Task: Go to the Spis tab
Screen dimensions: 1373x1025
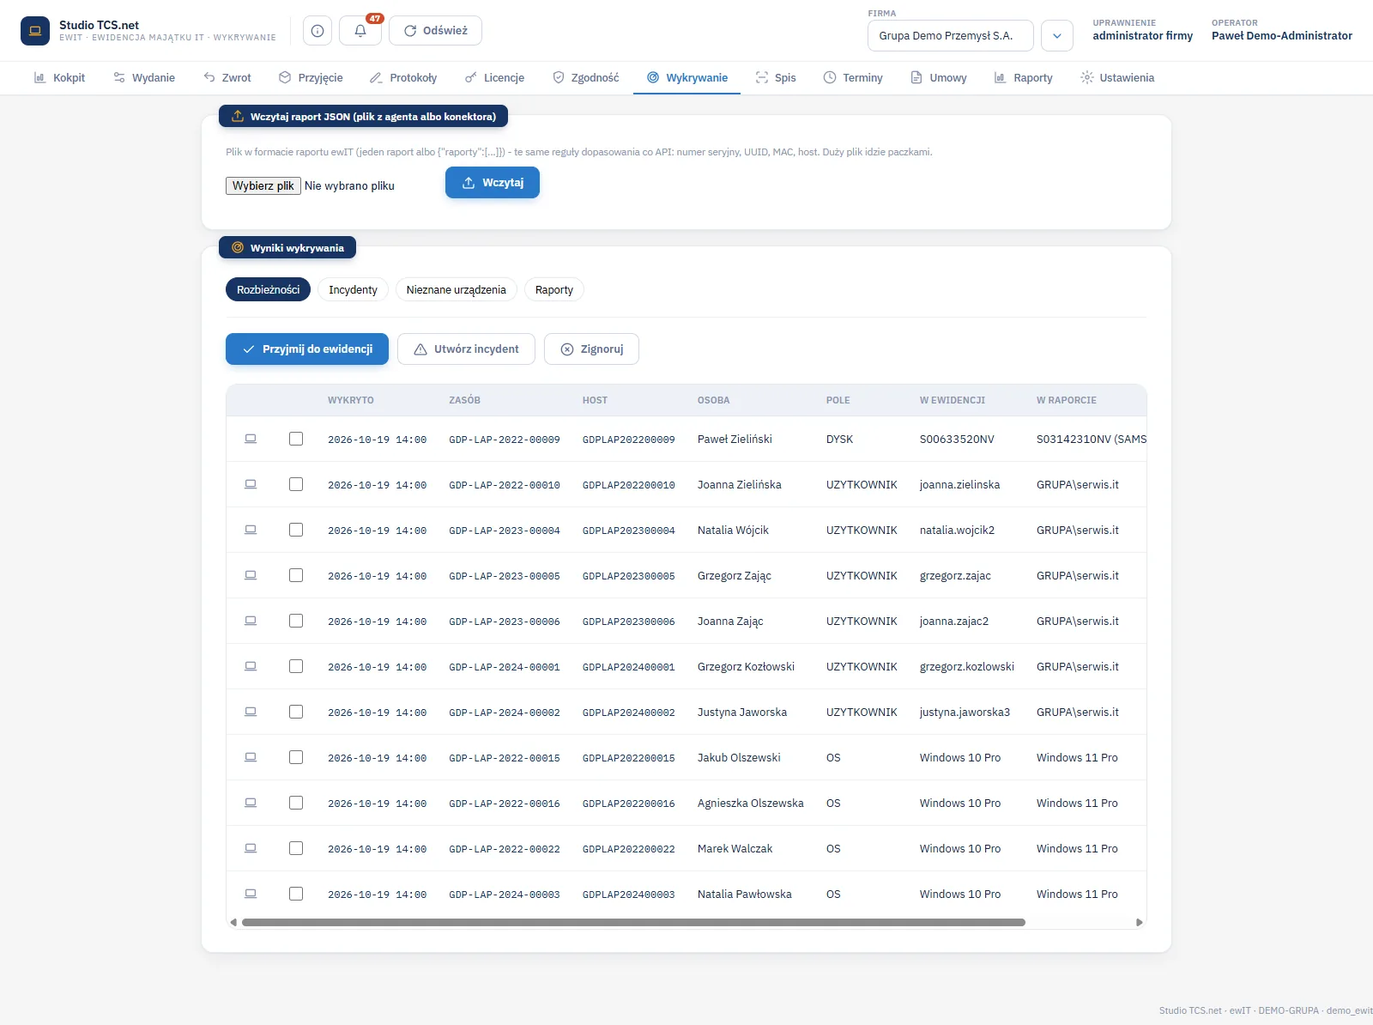Action: point(776,77)
